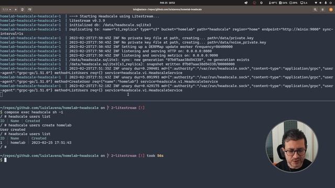Open the power menu icon

tap(331, 3)
